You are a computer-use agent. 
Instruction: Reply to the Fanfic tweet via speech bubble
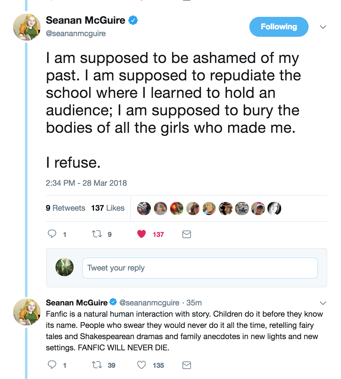(52, 365)
